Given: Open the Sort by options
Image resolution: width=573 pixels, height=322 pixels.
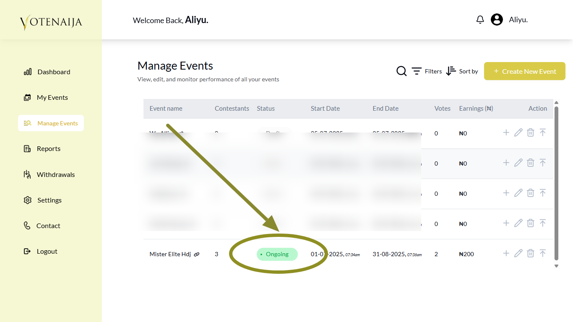Looking at the screenshot, I should [x=462, y=71].
